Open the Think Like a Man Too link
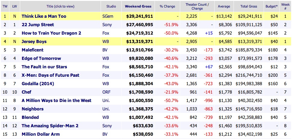Image resolution: width=292 pixels, height=139 pixels. [x=44, y=16]
